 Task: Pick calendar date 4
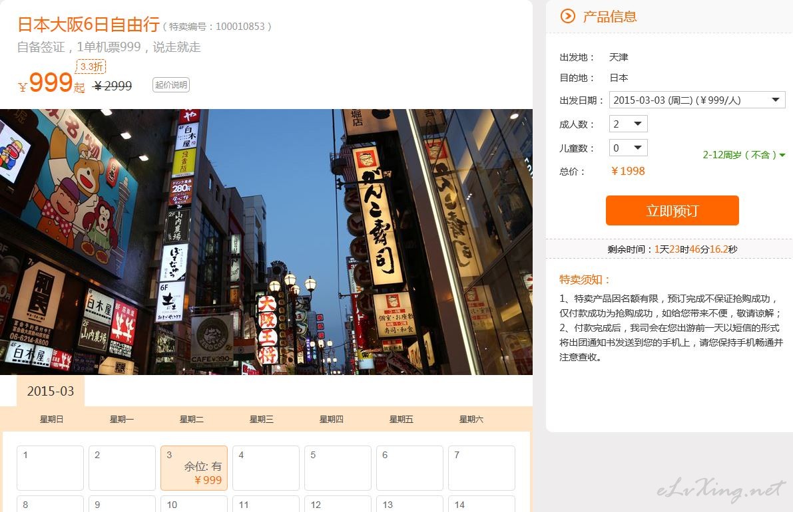[x=266, y=468]
